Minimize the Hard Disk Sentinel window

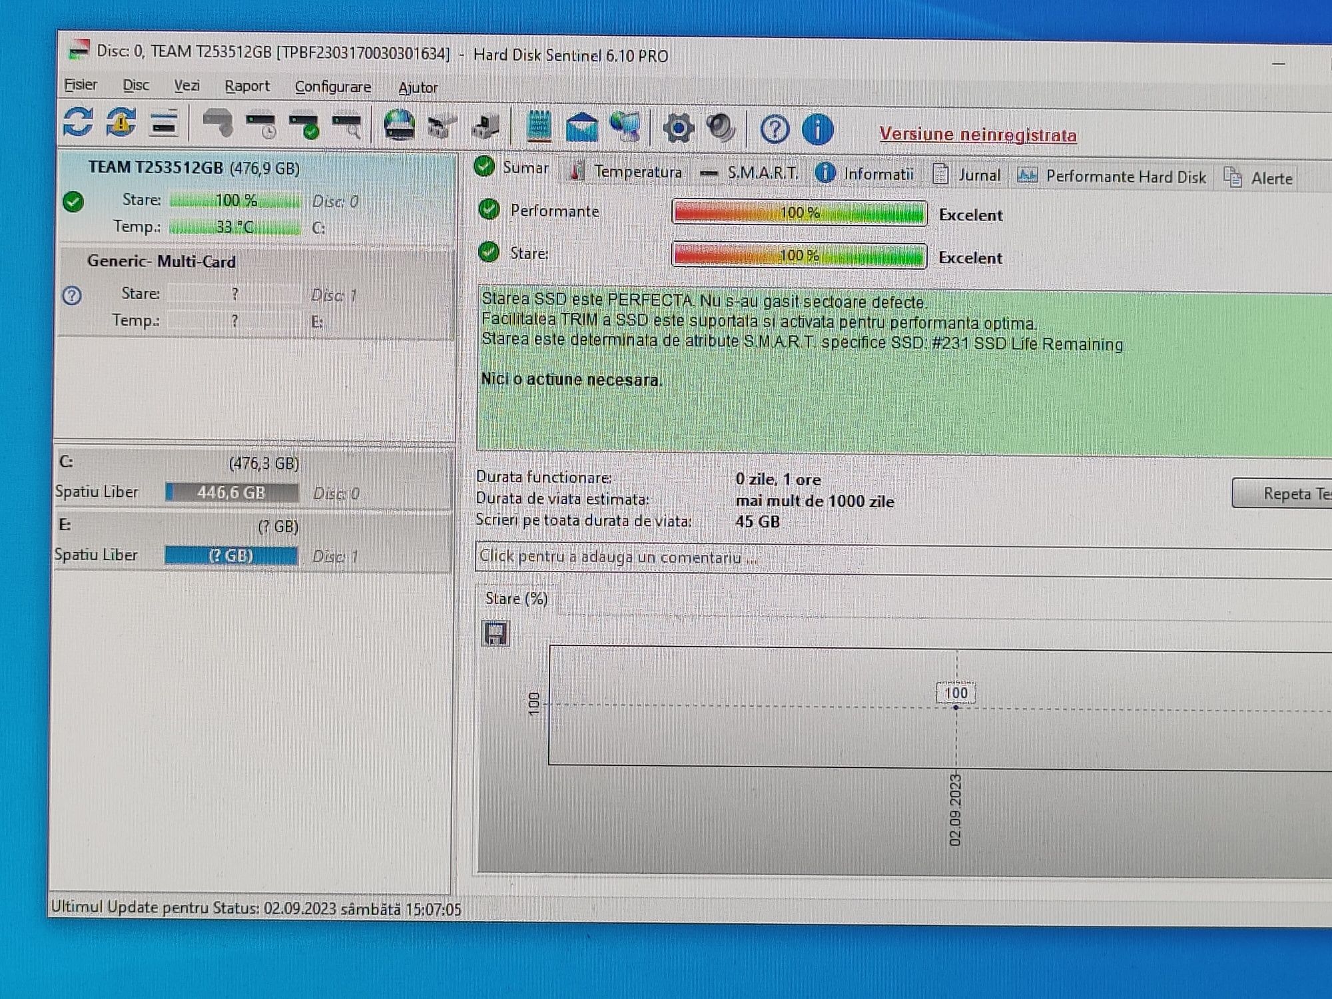(1278, 63)
